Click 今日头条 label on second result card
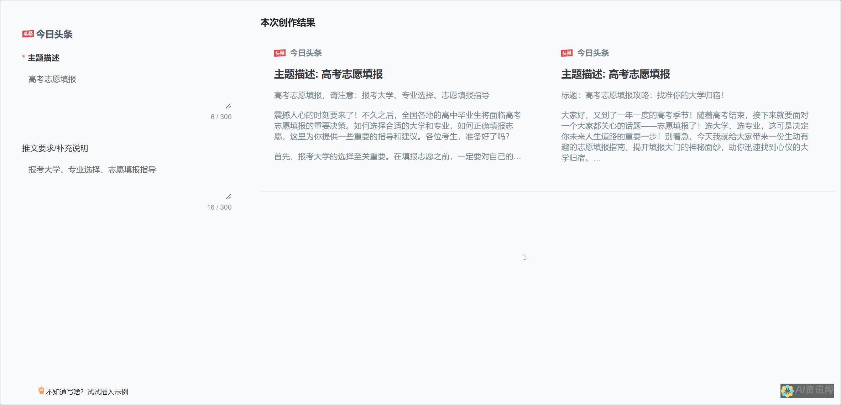 [x=592, y=53]
